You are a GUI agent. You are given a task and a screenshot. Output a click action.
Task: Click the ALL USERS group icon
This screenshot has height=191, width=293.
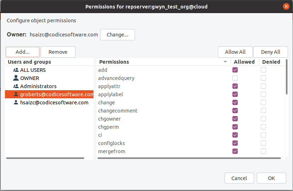(x=16, y=70)
